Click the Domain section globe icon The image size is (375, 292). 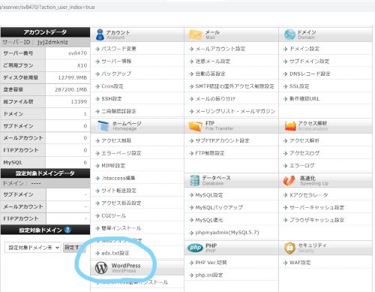pyautogui.click(x=289, y=35)
